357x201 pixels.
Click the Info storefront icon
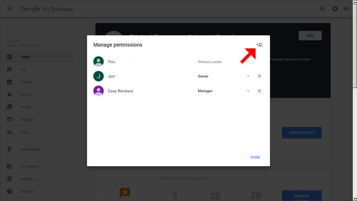[x=9, y=69]
